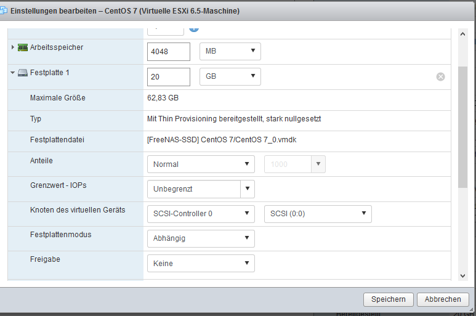Open the Freigabe Keine dropdown
Image resolution: width=476 pixels, height=316 pixels.
201,264
